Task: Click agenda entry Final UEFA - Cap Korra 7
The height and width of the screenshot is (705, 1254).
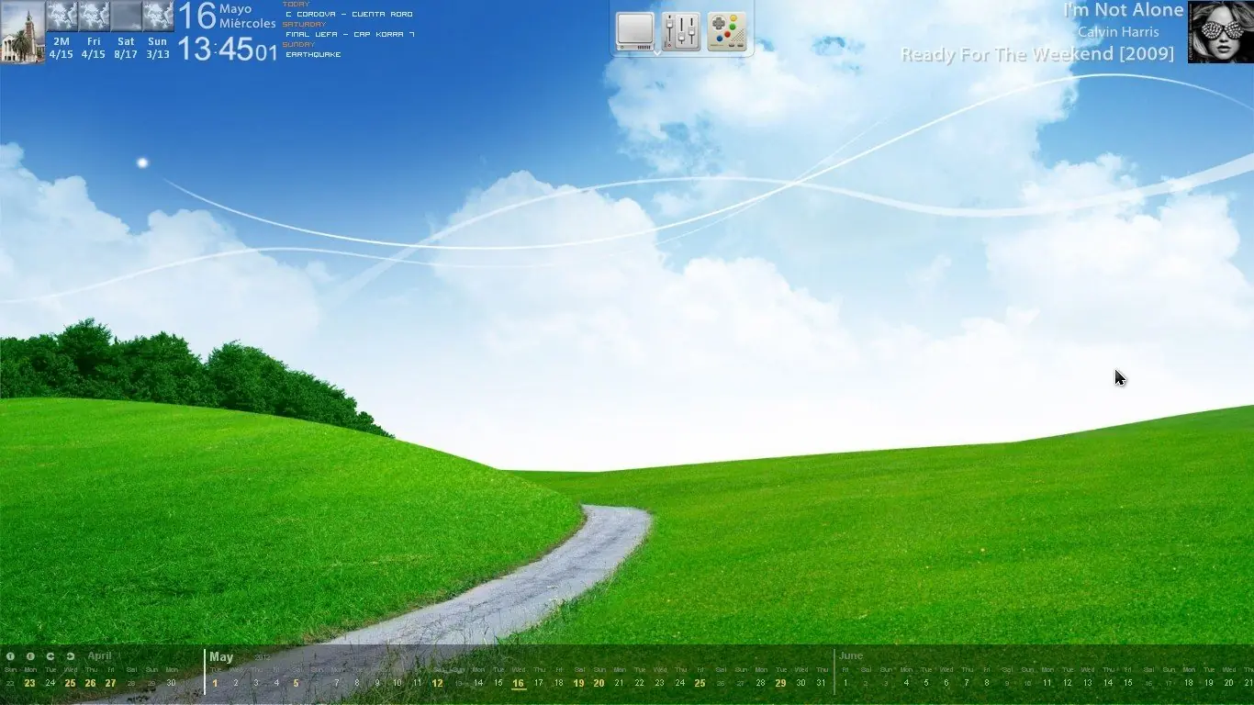Action: point(350,35)
